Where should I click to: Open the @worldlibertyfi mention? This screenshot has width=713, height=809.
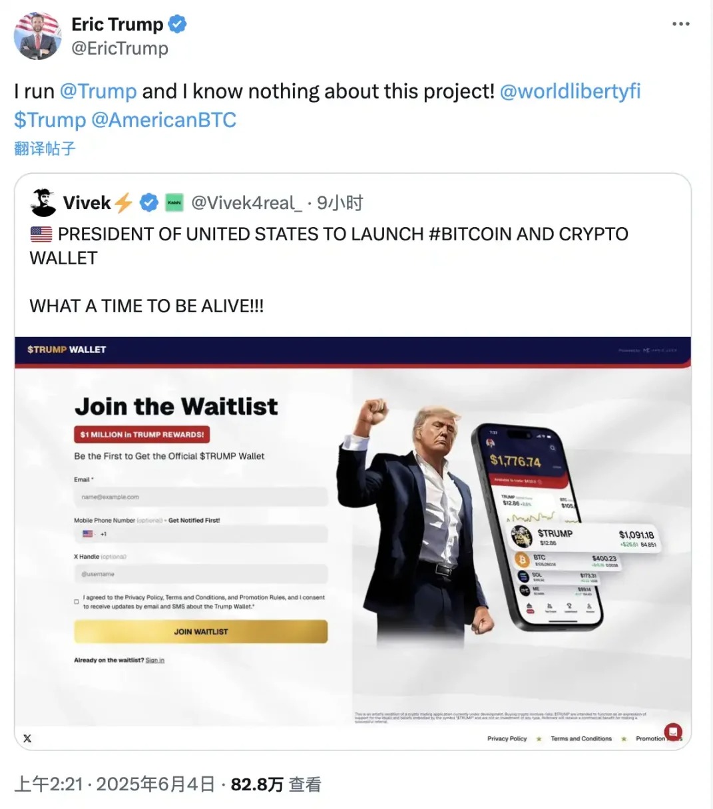(569, 91)
